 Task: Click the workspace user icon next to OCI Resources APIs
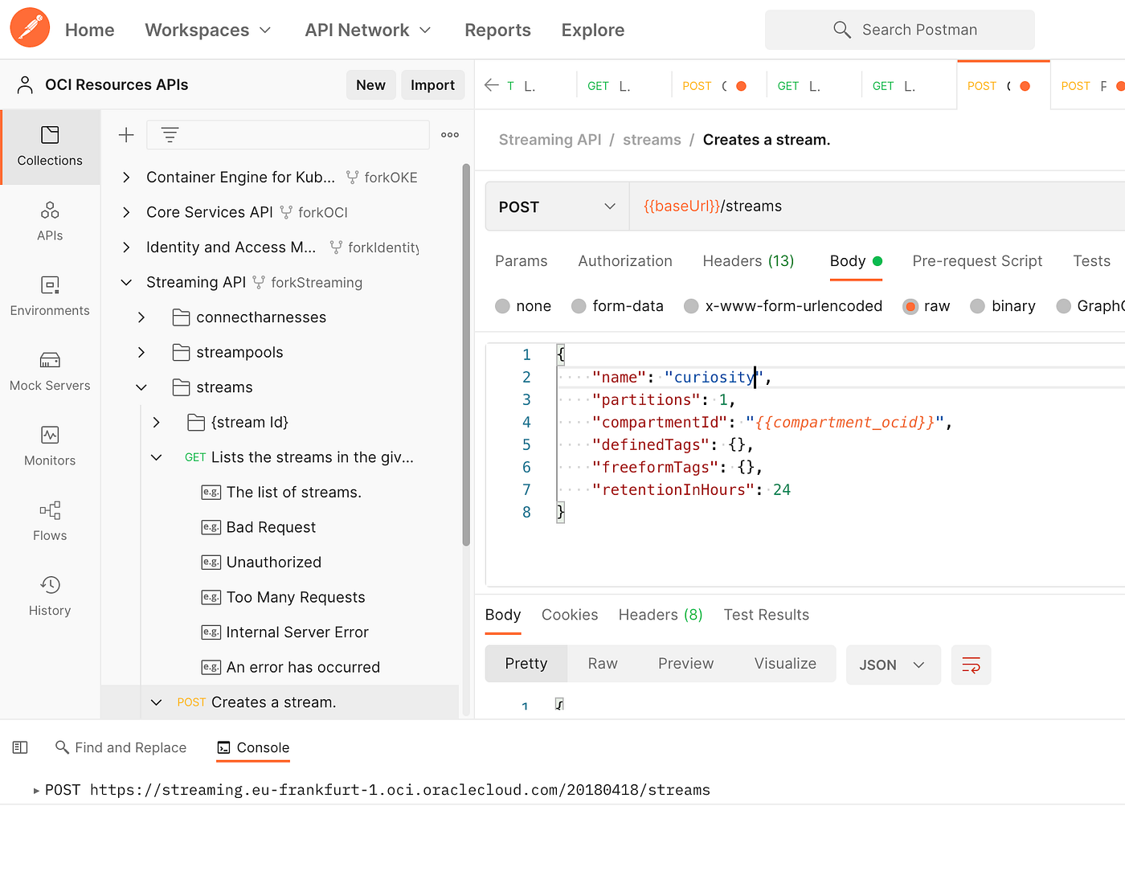tap(25, 84)
